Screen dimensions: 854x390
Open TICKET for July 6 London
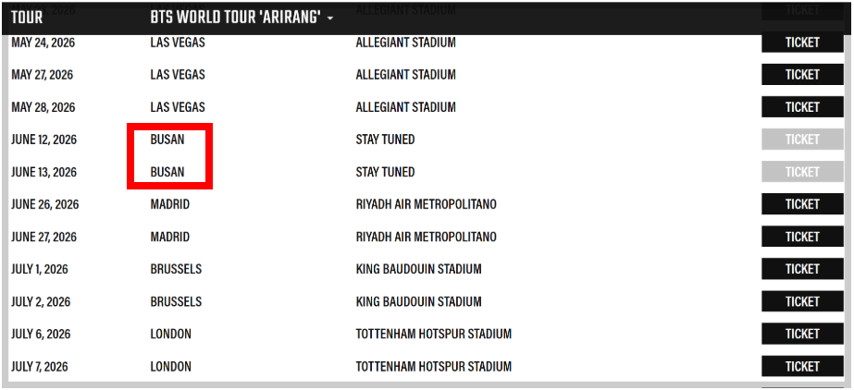coord(802,334)
